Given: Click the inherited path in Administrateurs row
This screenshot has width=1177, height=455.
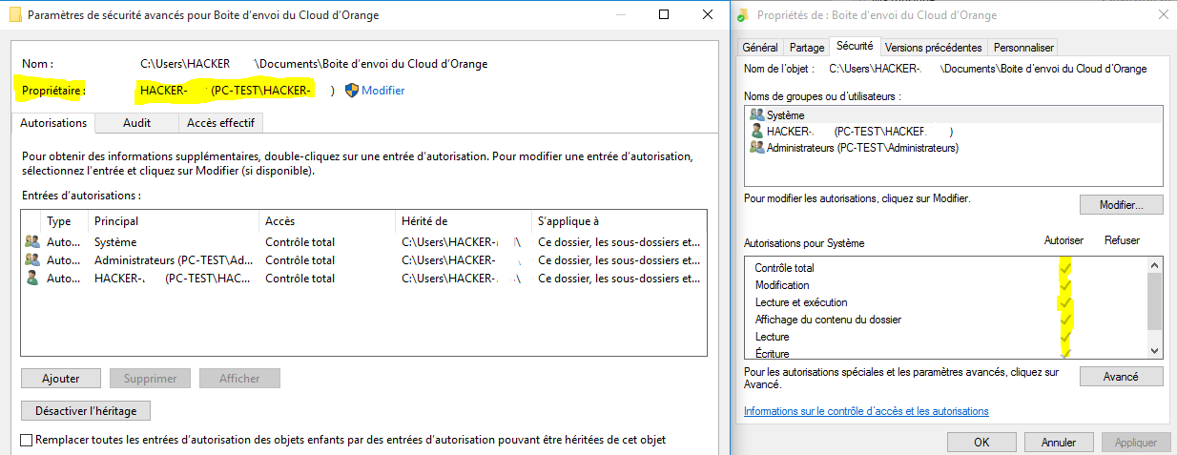Looking at the screenshot, I should [462, 259].
